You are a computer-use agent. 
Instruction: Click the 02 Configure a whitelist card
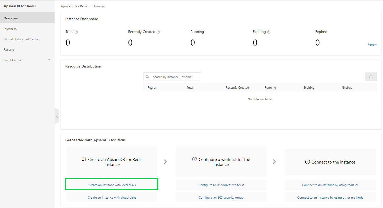[221, 162]
